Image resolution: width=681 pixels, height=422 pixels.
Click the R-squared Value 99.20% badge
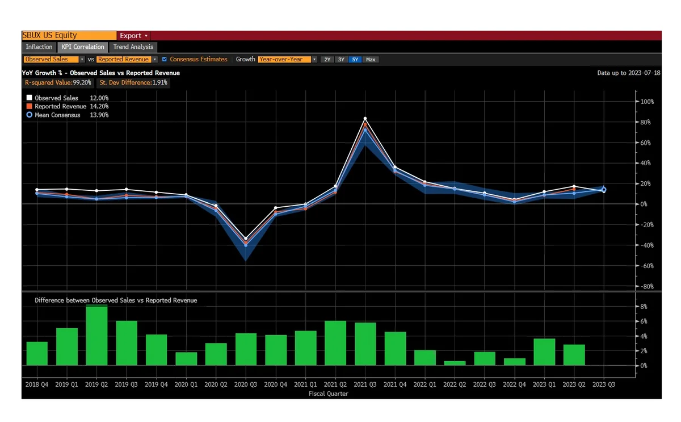[x=58, y=82]
